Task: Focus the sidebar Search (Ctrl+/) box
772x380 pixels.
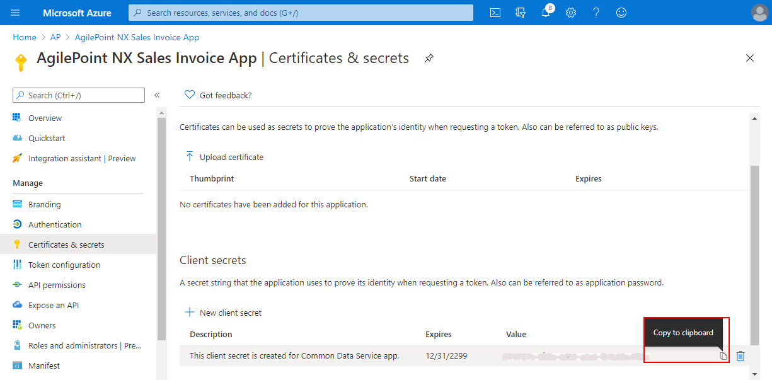Action: pos(79,95)
